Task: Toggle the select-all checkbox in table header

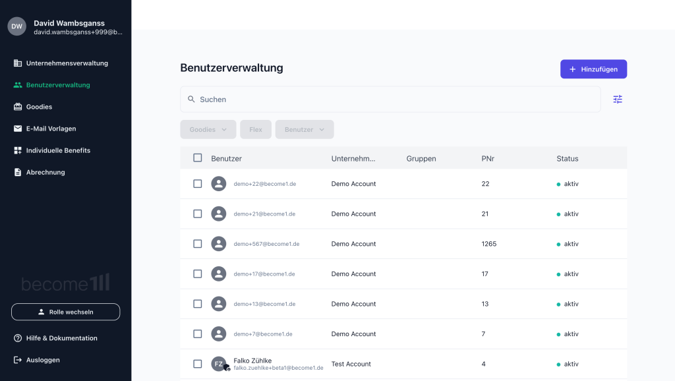Action: (x=198, y=158)
